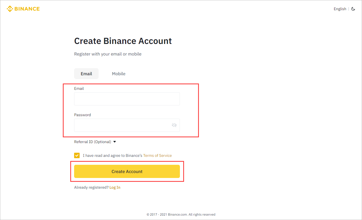Click the Email field label

coord(79,88)
